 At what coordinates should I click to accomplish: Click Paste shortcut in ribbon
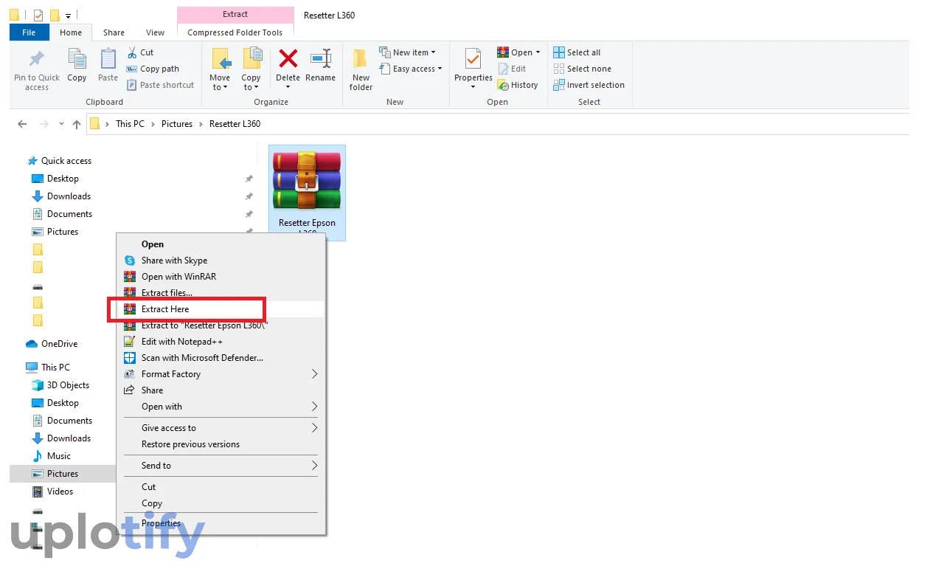(x=160, y=85)
